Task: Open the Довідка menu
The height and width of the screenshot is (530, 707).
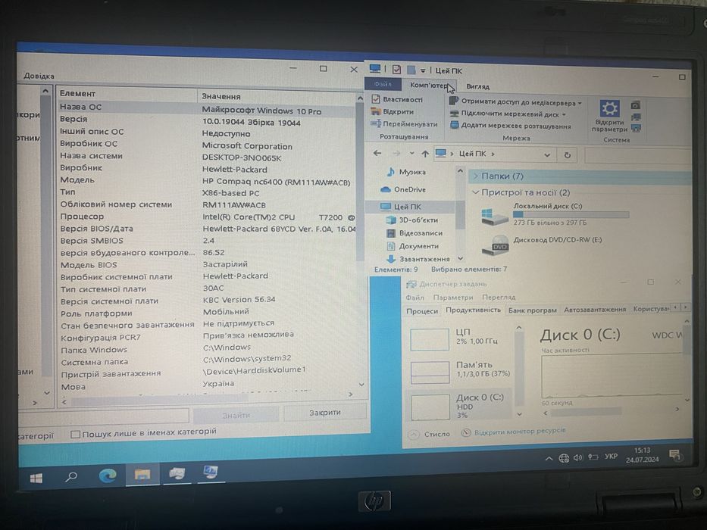Action: [39, 76]
